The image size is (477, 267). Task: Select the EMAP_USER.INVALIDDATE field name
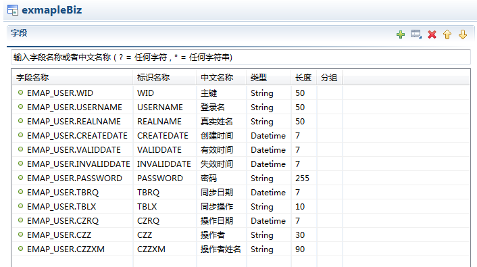[78, 164]
